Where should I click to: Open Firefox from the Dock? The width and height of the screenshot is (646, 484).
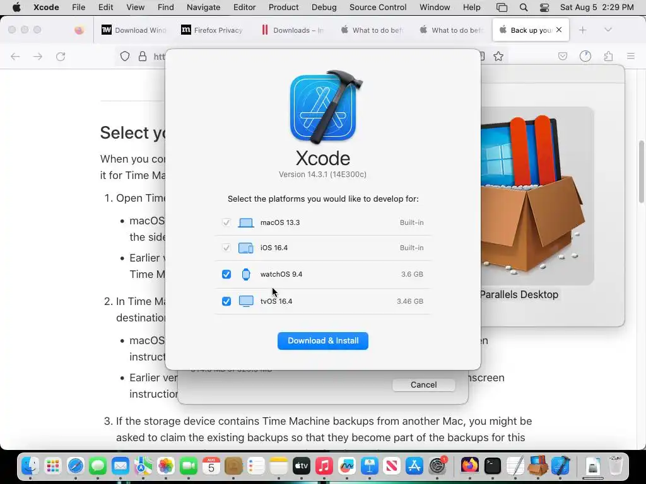point(469,466)
